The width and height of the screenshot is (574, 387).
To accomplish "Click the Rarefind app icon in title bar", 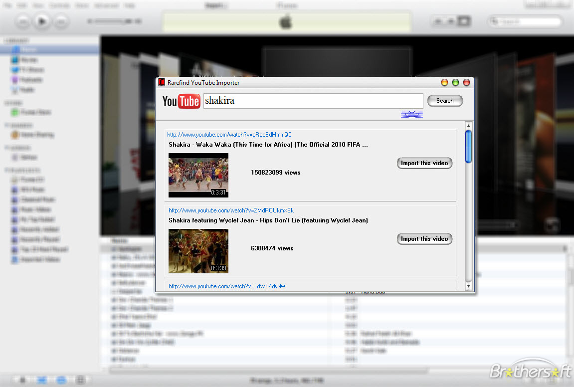I will pos(162,82).
